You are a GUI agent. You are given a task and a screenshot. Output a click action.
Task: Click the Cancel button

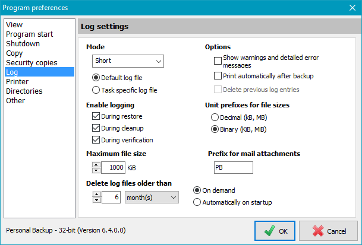pos(329,231)
